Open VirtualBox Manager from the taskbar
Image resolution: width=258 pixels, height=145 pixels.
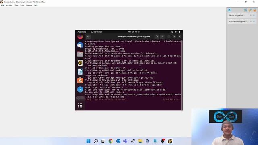coord(148,141)
